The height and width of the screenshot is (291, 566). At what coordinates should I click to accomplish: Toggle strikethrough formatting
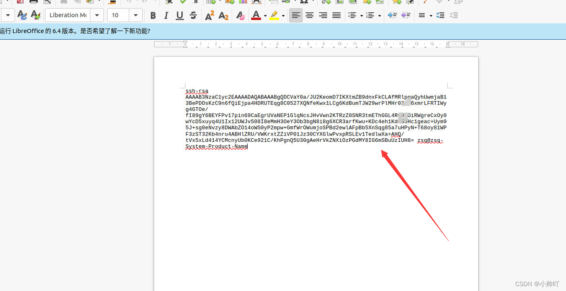click(193, 15)
